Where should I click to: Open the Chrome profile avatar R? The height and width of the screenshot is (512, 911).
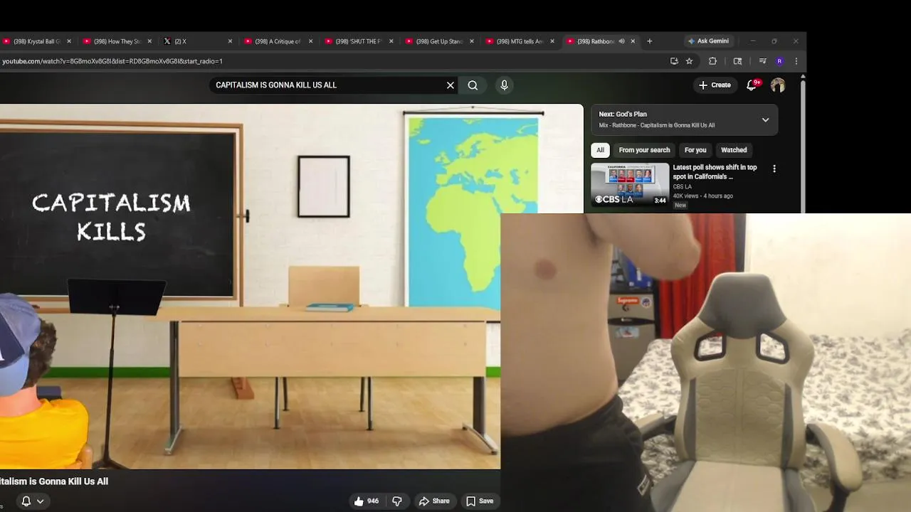[779, 61]
